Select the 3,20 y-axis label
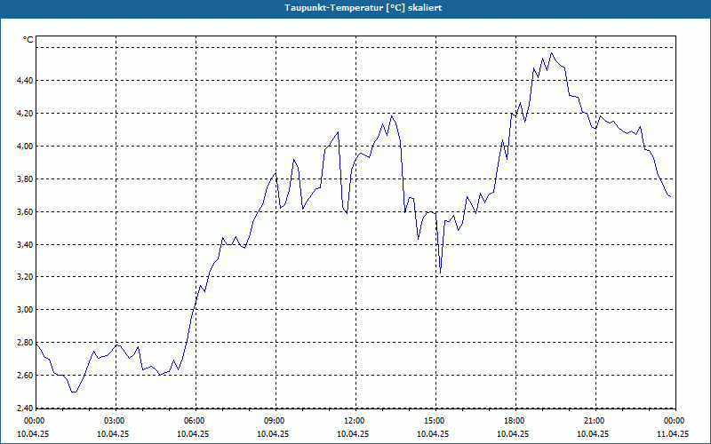The height and width of the screenshot is (444, 711). [x=25, y=277]
